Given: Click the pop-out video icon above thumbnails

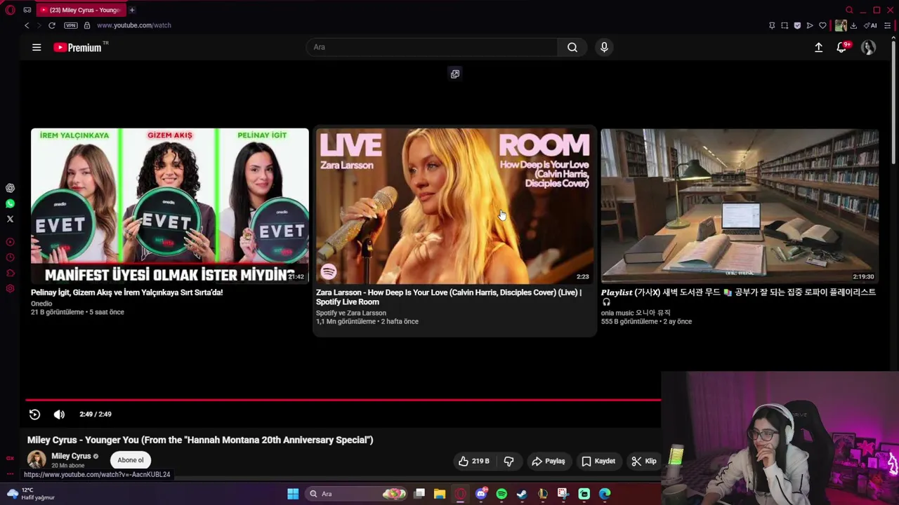Looking at the screenshot, I should 455,74.
